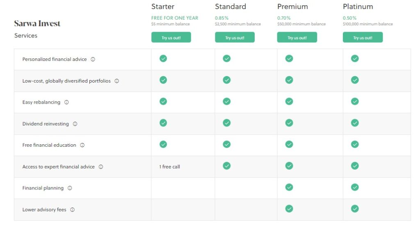Click the Sarwa Invest logo title

(37, 23)
